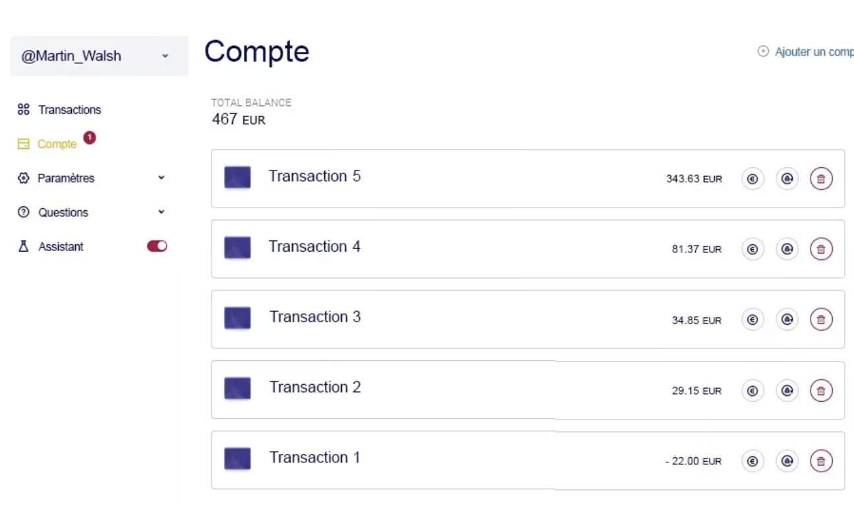Viewport: 854px width, 519px height.
Task: Expand the Paramètres submenu chevron
Action: click(x=161, y=178)
